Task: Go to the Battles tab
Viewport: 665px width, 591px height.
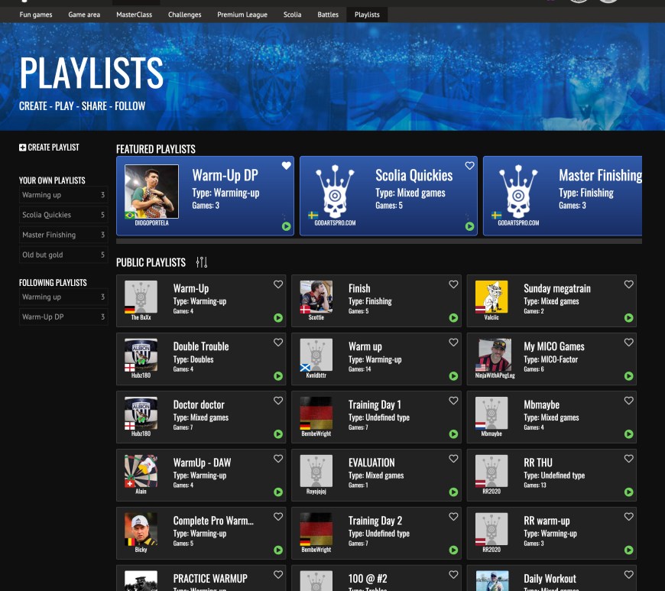Action: click(x=328, y=15)
